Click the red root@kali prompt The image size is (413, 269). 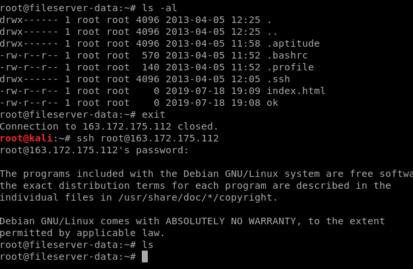pyautogui.click(x=24, y=138)
